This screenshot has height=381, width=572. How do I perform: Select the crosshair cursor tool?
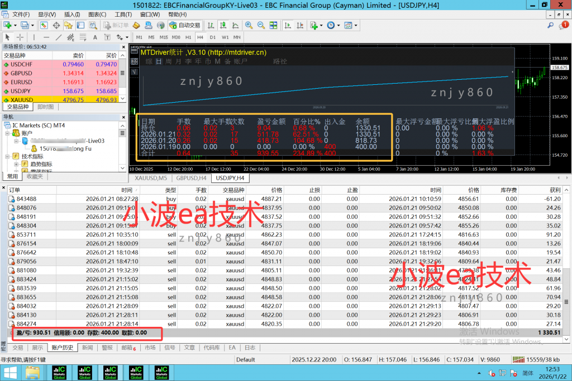pyautogui.click(x=20, y=37)
